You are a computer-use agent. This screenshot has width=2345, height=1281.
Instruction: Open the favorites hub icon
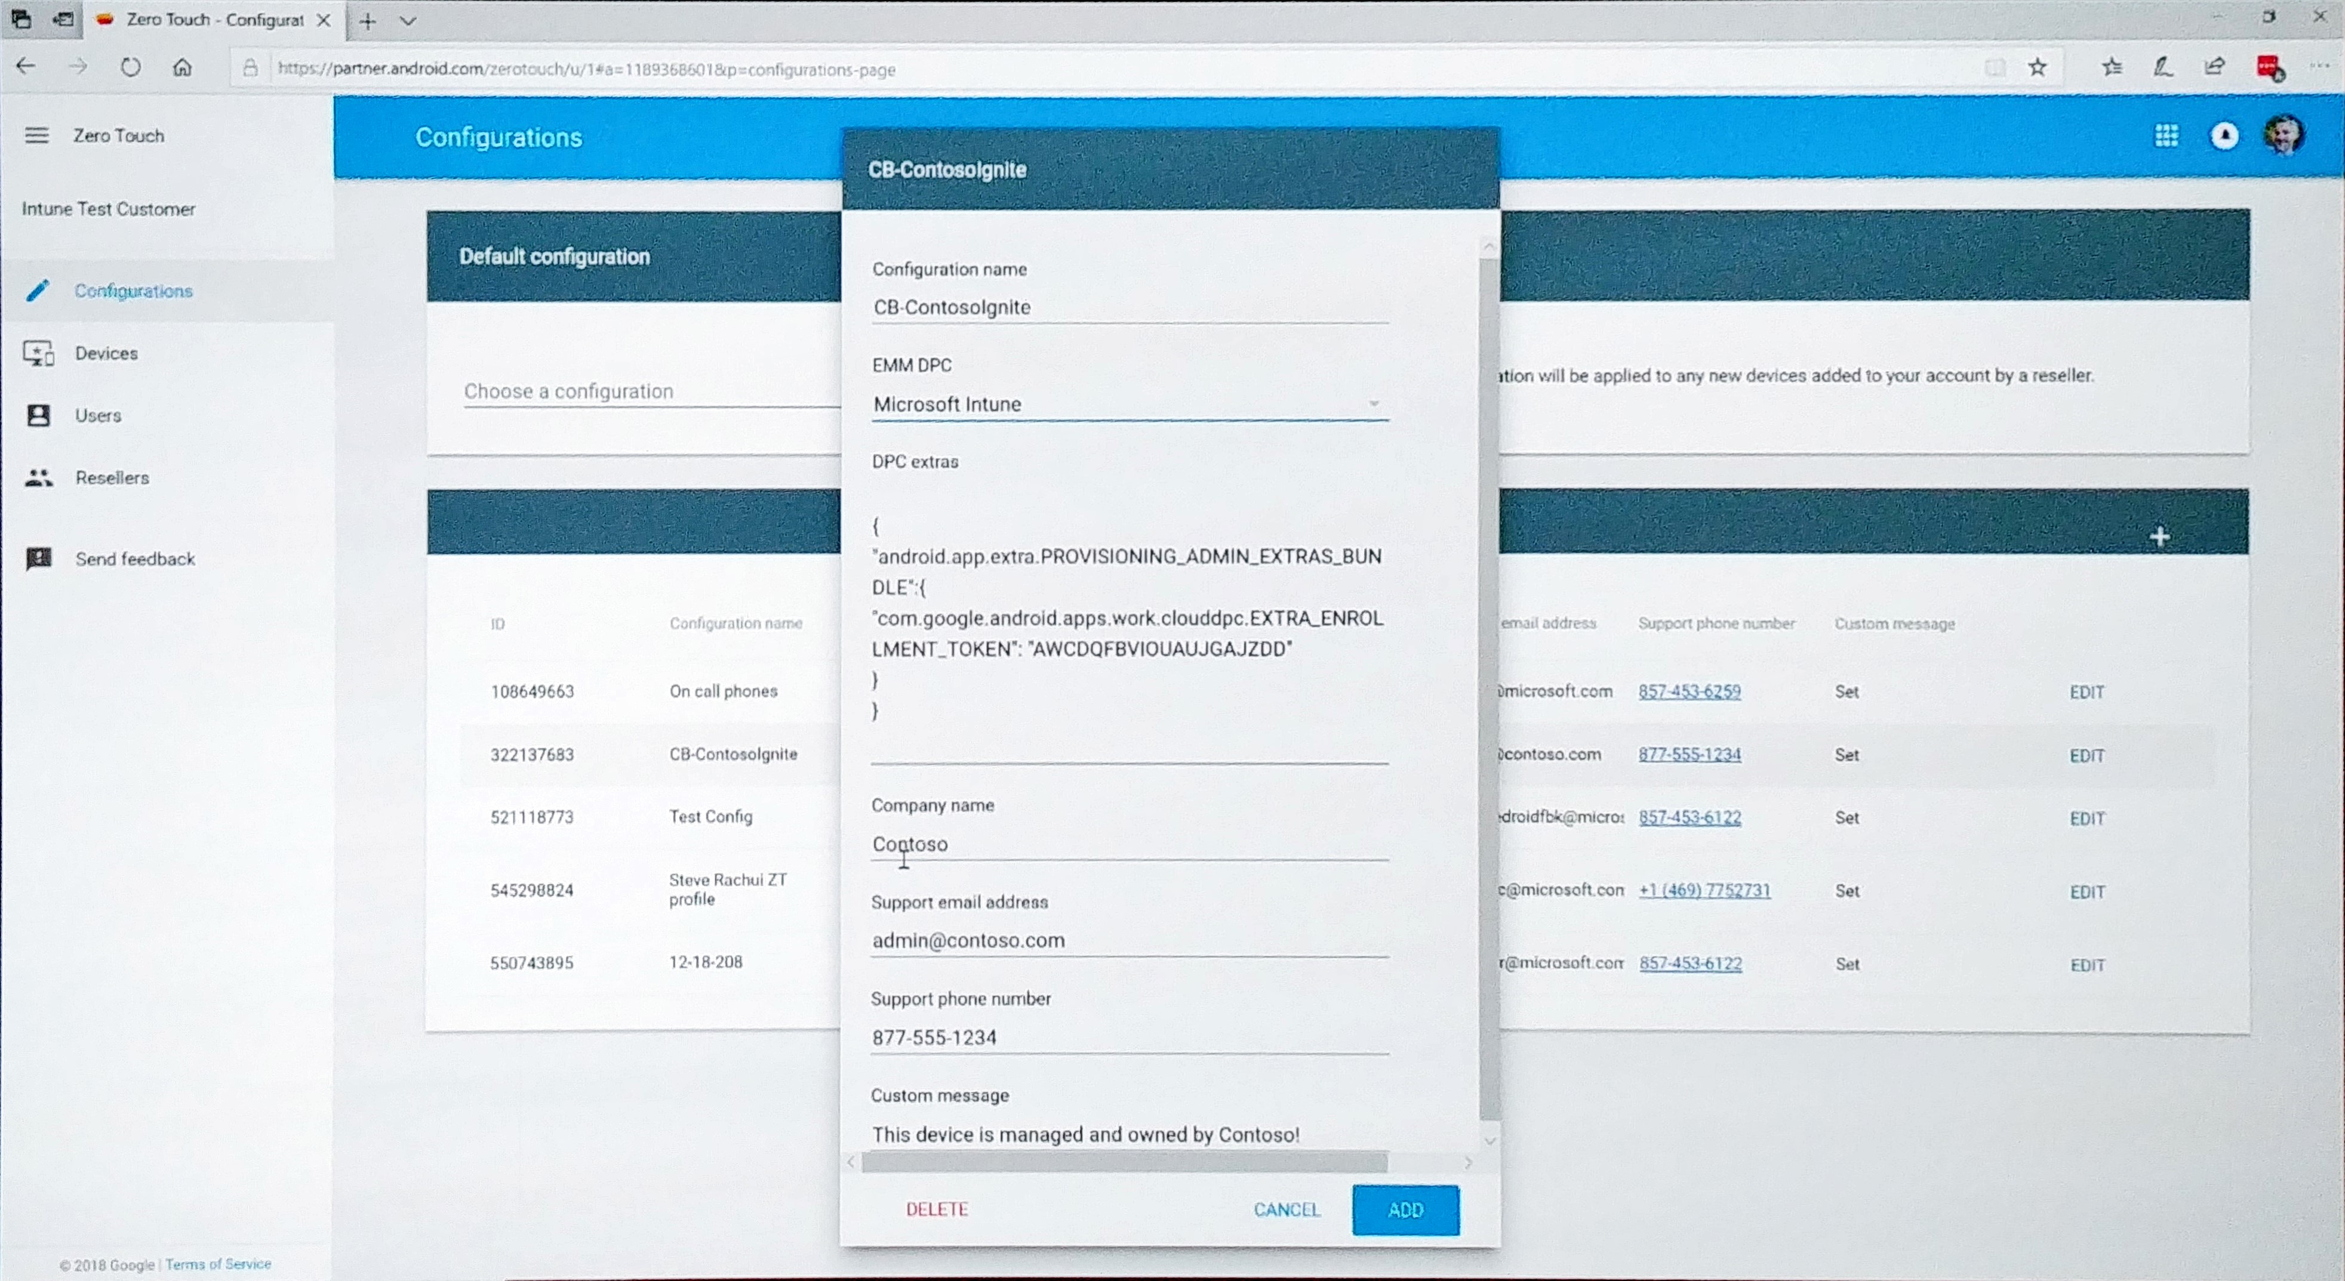(x=2112, y=66)
